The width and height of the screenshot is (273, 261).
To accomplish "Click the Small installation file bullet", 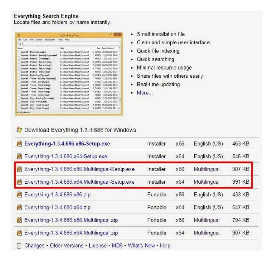I will click(161, 34).
